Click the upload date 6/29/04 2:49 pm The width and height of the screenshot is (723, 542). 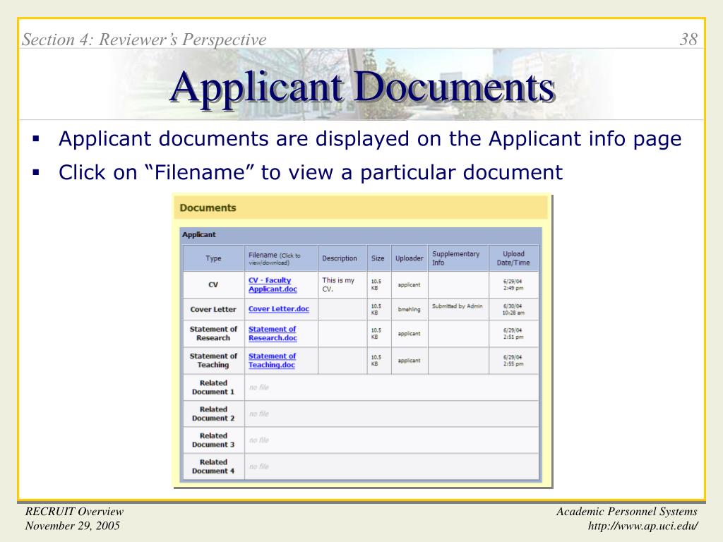[513, 285]
